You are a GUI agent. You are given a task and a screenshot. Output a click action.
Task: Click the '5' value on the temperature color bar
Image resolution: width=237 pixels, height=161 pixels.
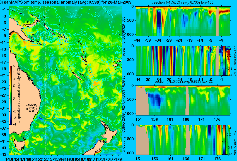pyautogui.click(x=14, y=66)
